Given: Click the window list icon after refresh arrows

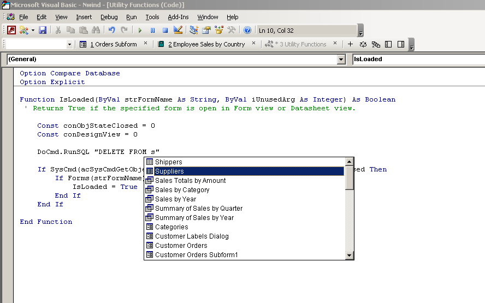Looking at the screenshot, I should [376, 44].
